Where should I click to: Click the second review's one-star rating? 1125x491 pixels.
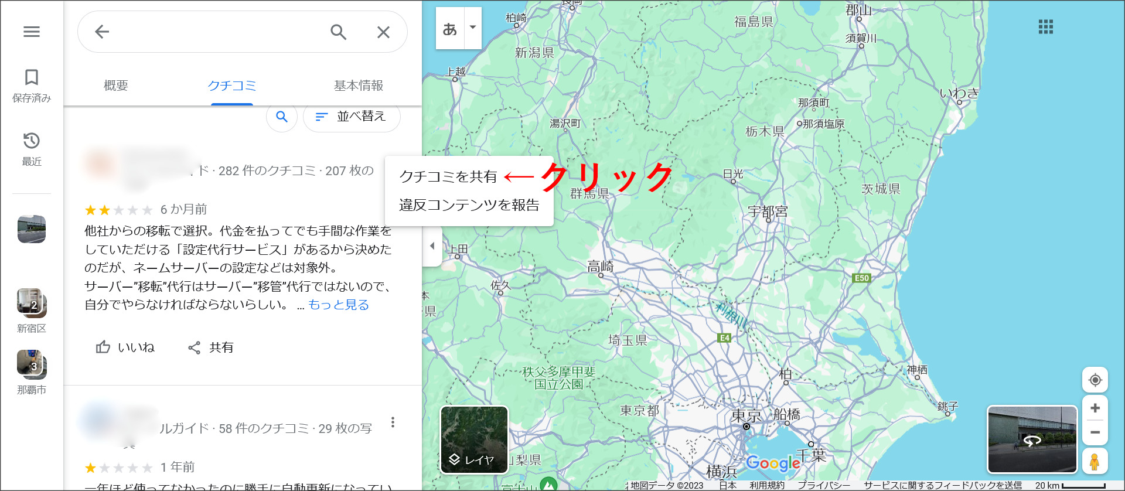point(118,468)
